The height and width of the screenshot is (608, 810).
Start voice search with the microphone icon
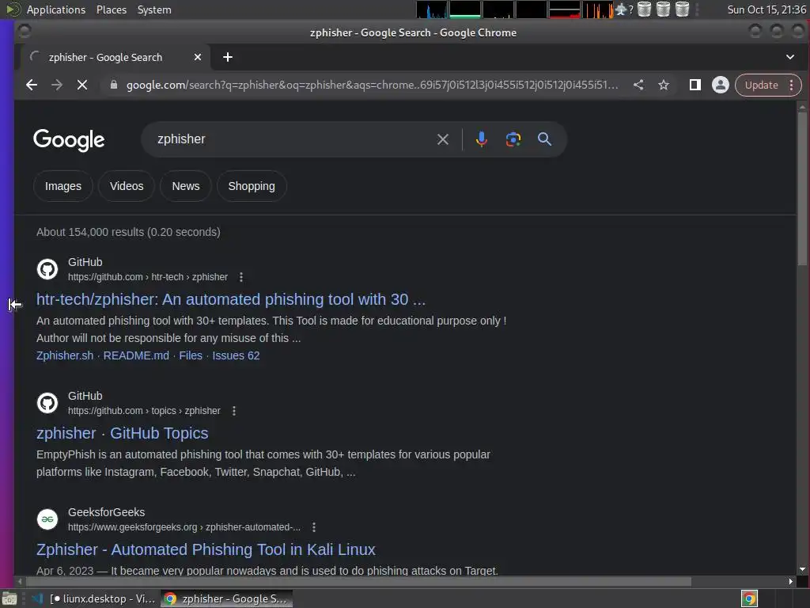click(482, 139)
